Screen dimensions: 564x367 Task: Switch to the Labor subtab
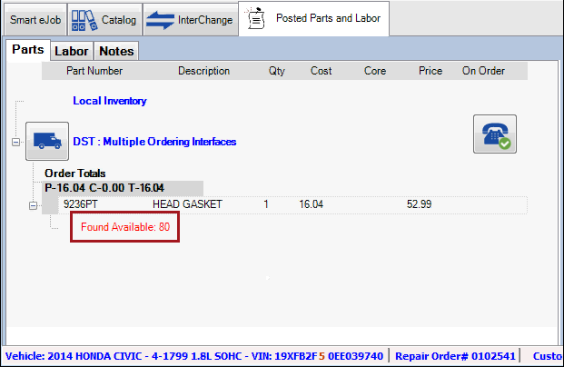(72, 51)
